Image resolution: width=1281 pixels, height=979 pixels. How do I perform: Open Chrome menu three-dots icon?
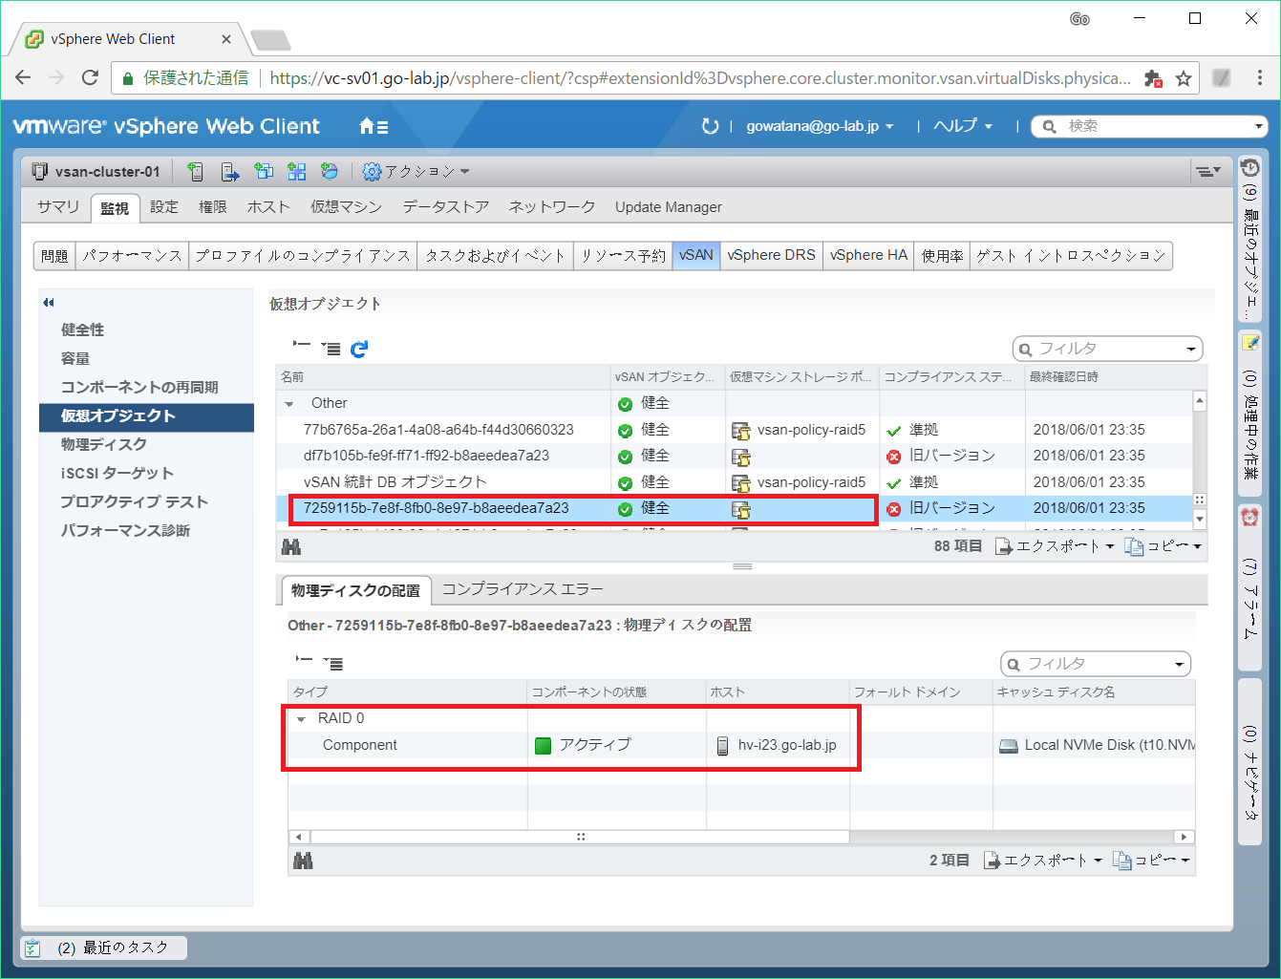1260,78
